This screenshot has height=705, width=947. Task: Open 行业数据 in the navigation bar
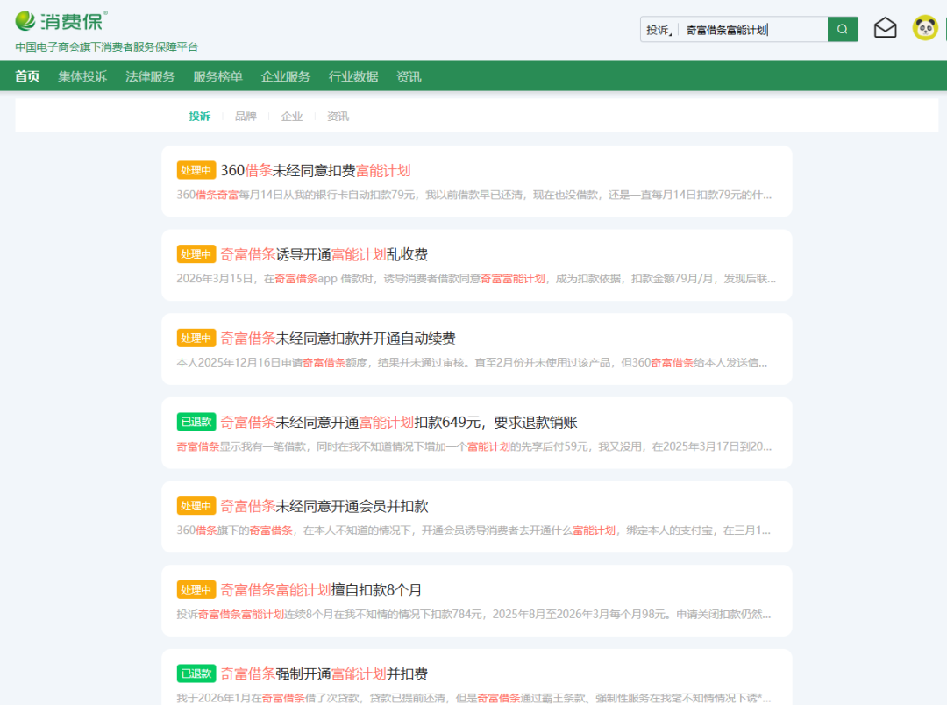[x=352, y=76]
